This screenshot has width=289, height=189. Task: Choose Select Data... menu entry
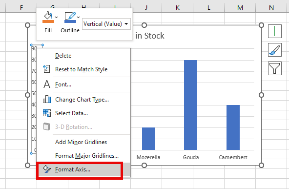pyautogui.click(x=71, y=113)
